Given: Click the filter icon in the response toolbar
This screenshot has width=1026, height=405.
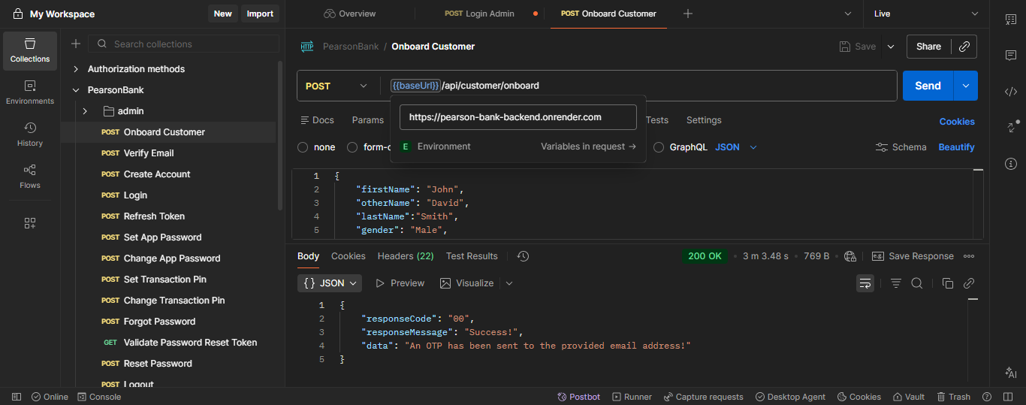Looking at the screenshot, I should click(x=896, y=283).
